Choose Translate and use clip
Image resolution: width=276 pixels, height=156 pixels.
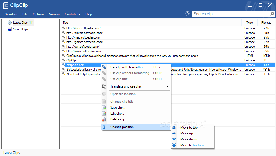pos(136,86)
